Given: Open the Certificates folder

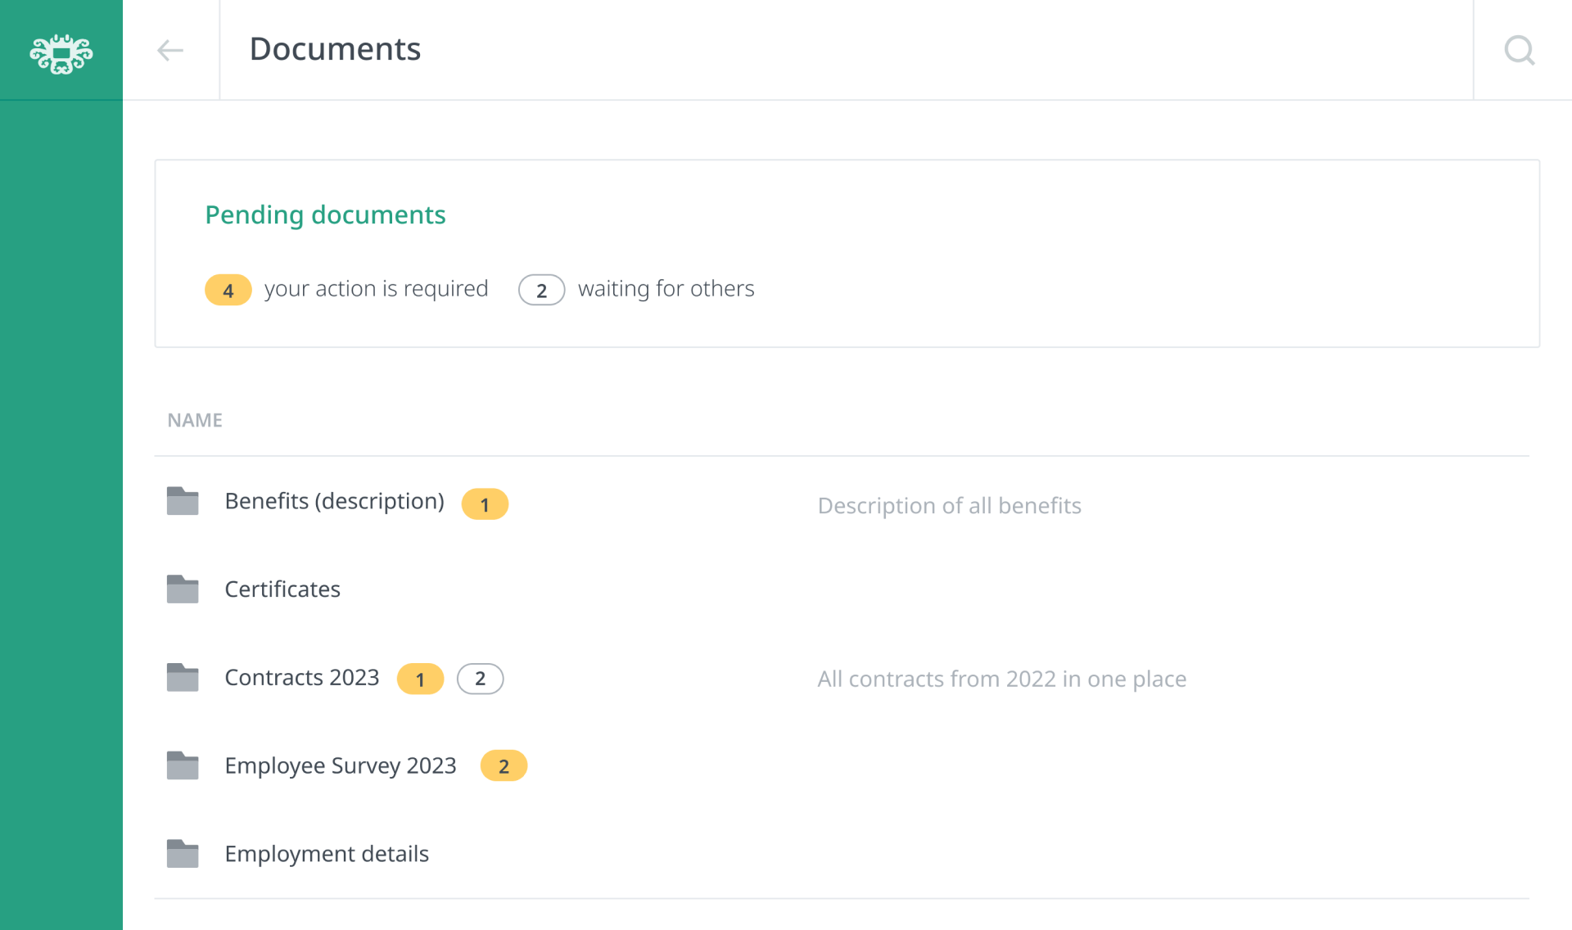Looking at the screenshot, I should (282, 589).
